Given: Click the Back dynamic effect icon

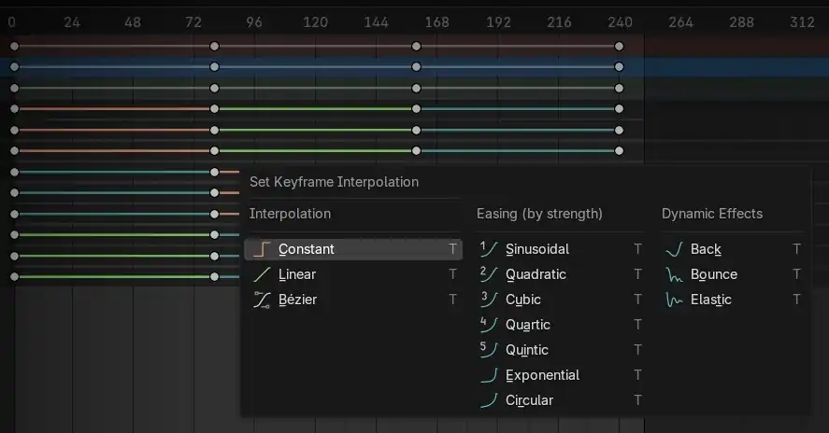Looking at the screenshot, I should [x=674, y=249].
